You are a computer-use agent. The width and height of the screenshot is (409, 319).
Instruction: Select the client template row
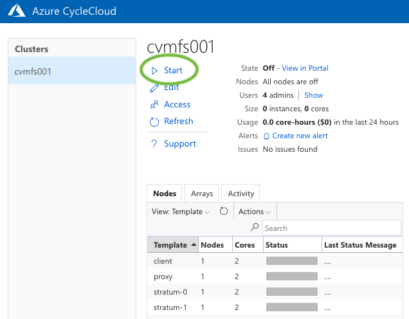[275, 260]
